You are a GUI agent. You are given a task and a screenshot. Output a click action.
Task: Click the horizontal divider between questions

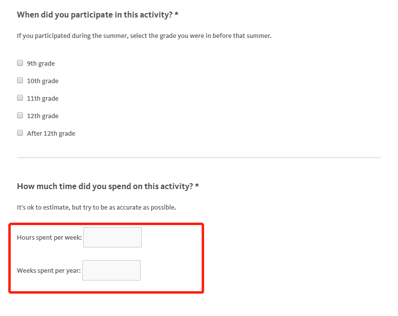point(199,158)
